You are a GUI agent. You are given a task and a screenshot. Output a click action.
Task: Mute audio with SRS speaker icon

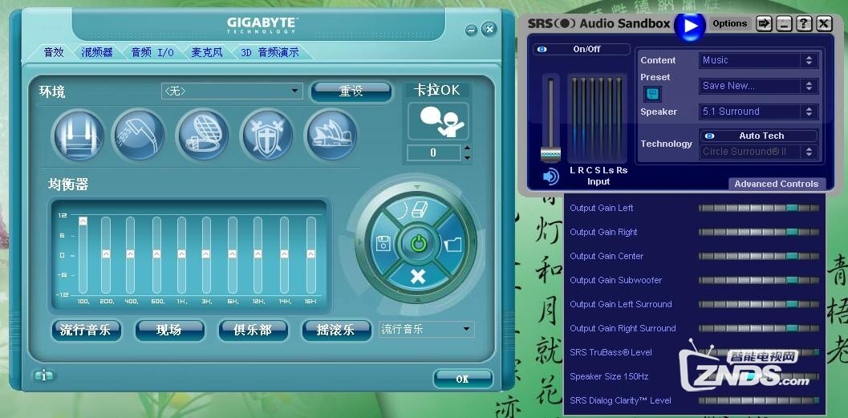550,177
